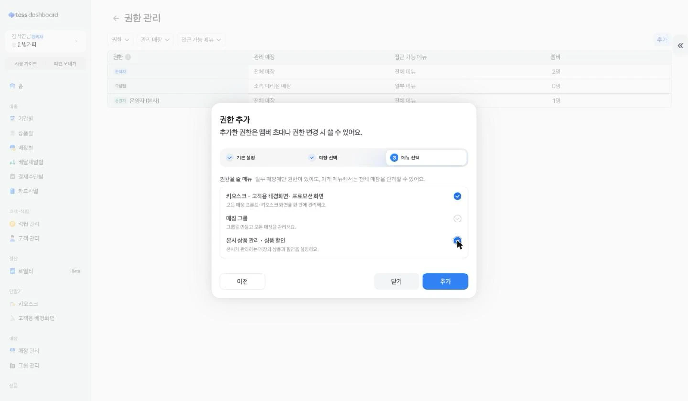Click the 의견 보내기 button
Image resolution: width=688 pixels, height=401 pixels.
65,64
